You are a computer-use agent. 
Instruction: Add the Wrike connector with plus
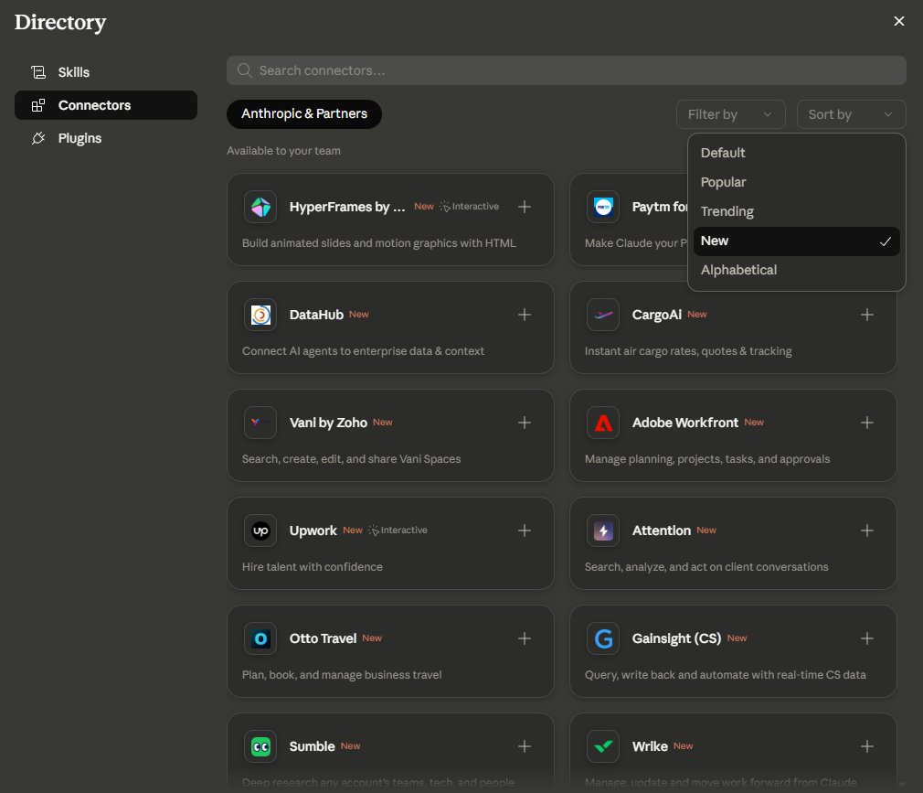pyautogui.click(x=867, y=746)
